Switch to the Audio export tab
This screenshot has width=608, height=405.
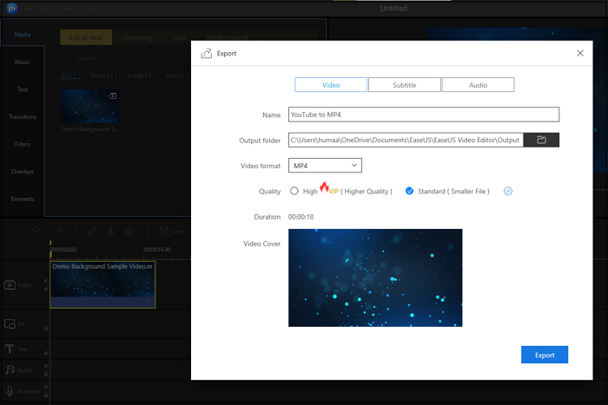click(478, 85)
